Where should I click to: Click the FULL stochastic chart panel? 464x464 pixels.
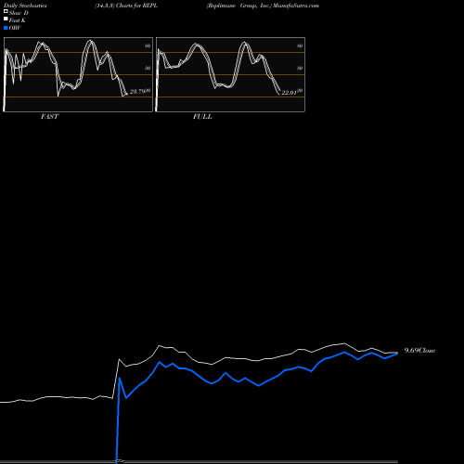(x=230, y=74)
